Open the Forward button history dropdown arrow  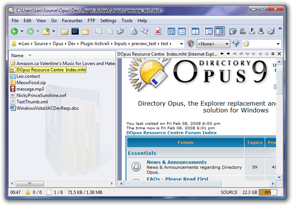(x=38, y=31)
